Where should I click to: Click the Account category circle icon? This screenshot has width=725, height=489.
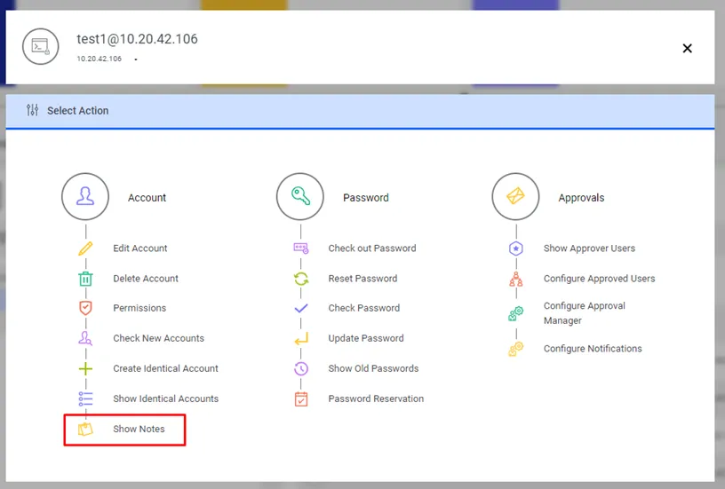[85, 197]
